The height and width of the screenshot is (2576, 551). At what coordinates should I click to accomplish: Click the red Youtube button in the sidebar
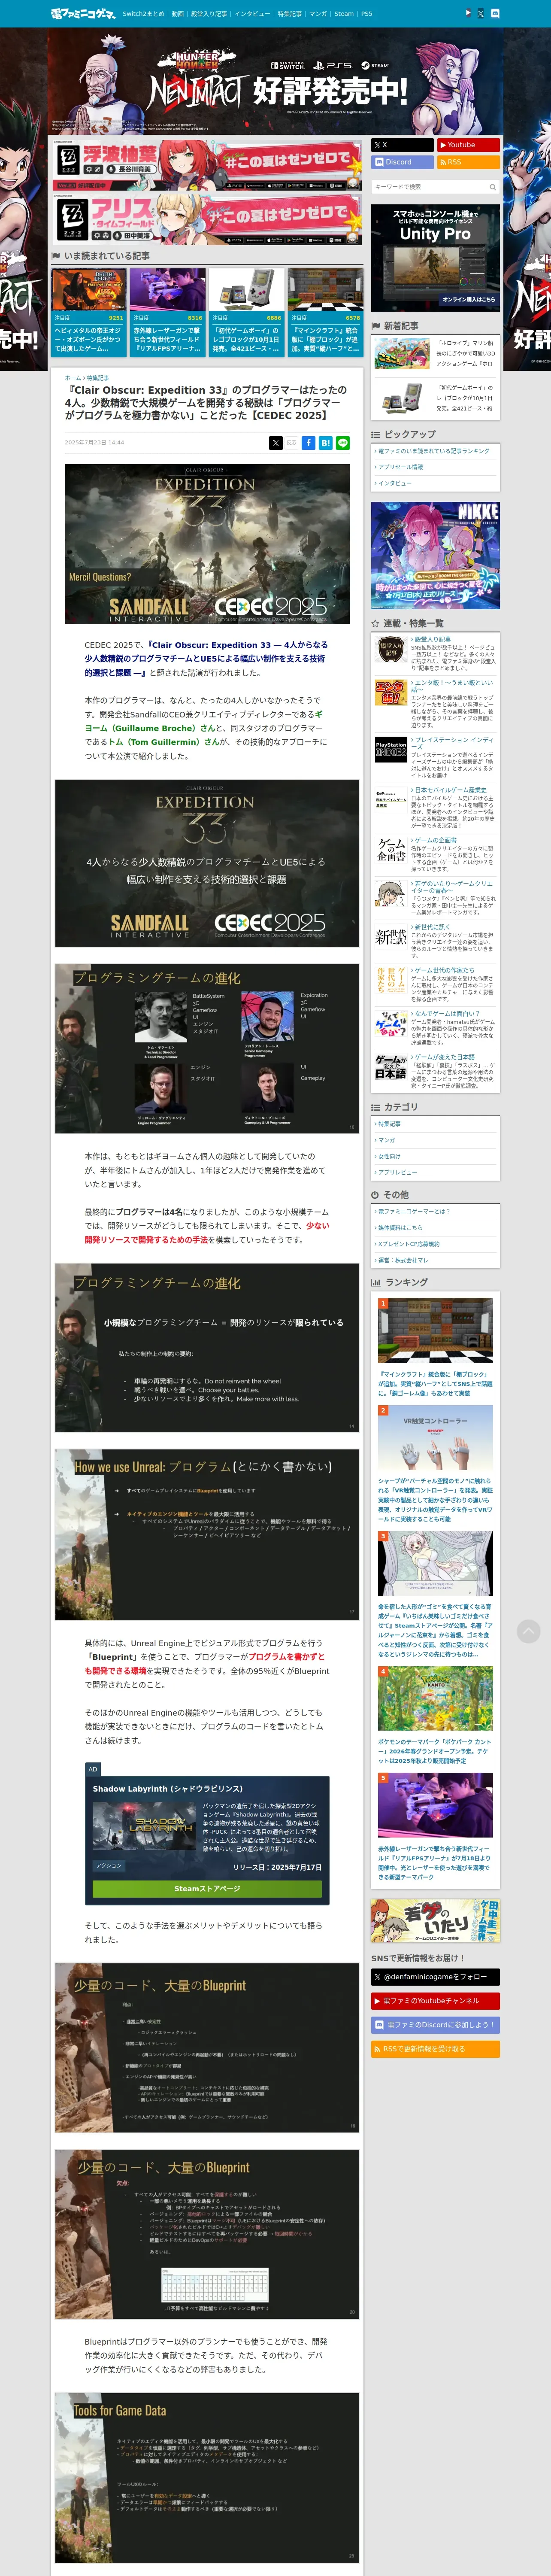468,145
